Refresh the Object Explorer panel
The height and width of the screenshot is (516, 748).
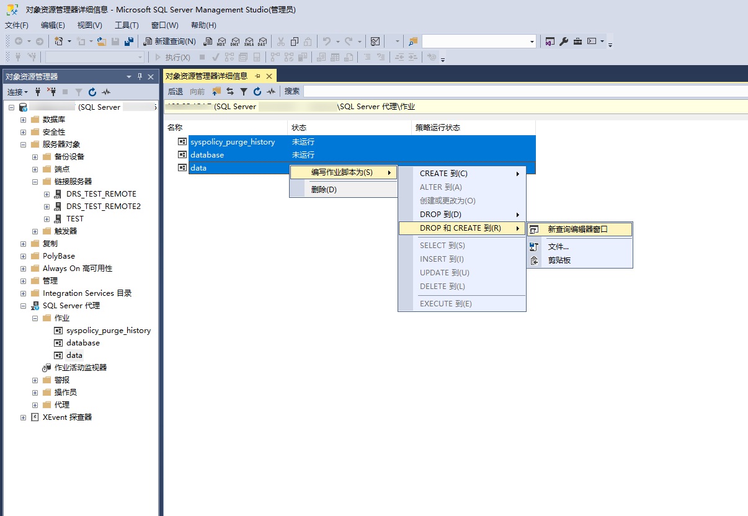point(92,92)
